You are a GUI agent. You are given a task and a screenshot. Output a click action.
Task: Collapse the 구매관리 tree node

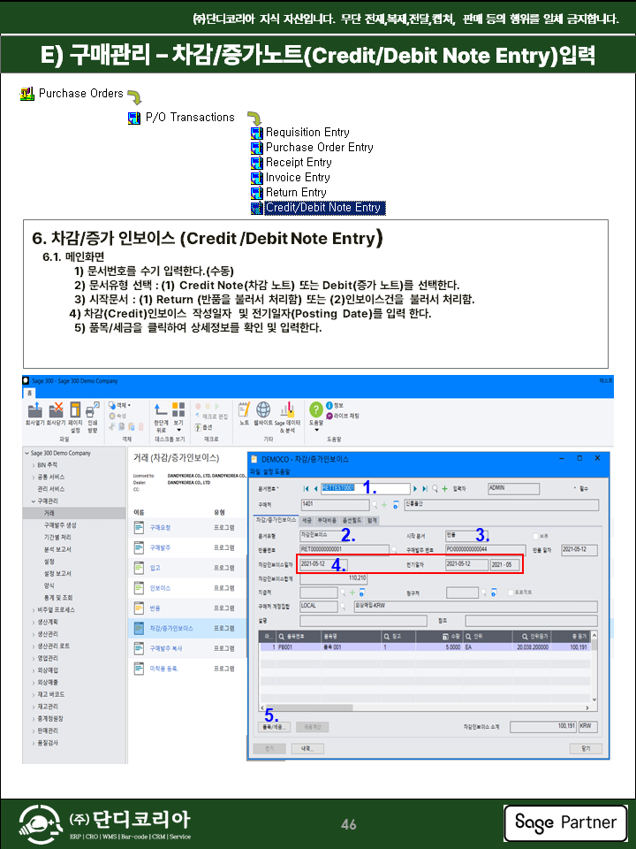pos(33,501)
